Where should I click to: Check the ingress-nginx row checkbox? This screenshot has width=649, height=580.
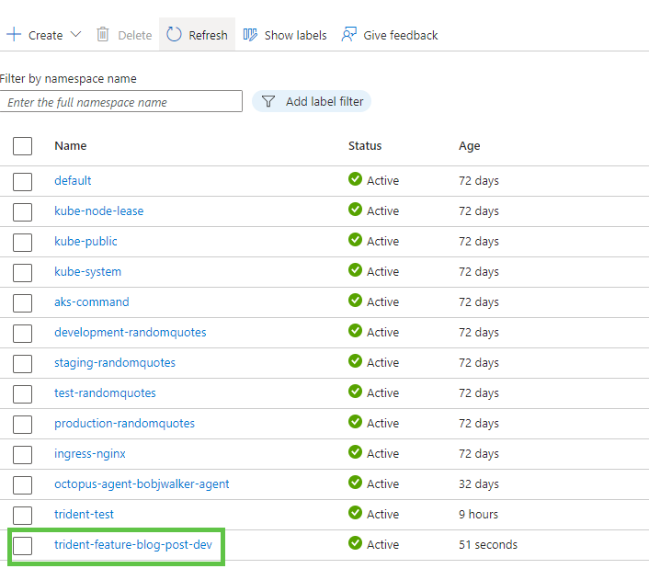22,455
